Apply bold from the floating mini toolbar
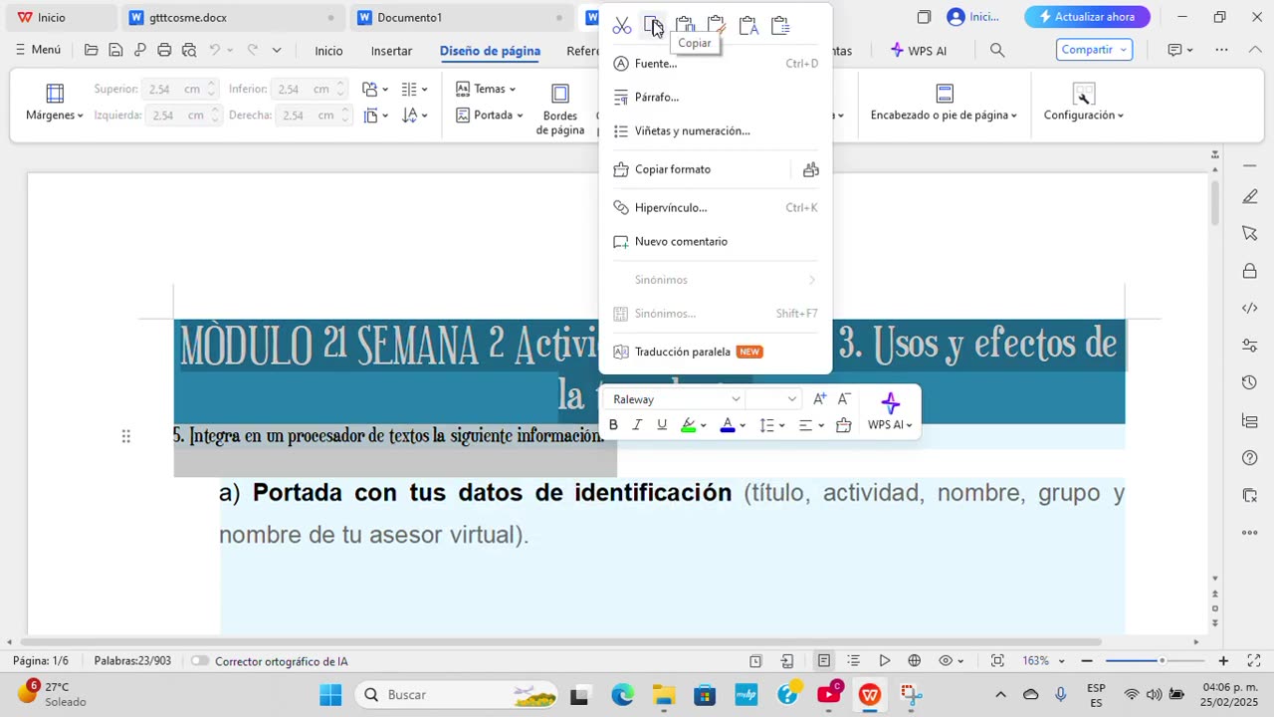Screen dimensions: 1274x717 613,425
